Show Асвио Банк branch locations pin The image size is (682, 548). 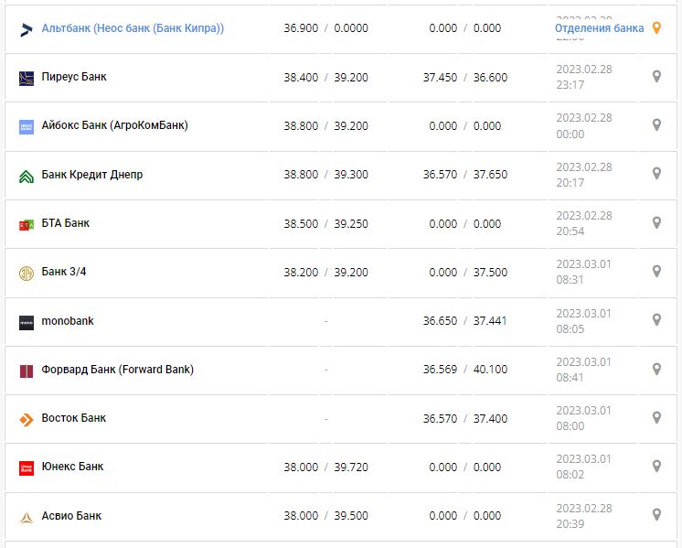(x=656, y=515)
